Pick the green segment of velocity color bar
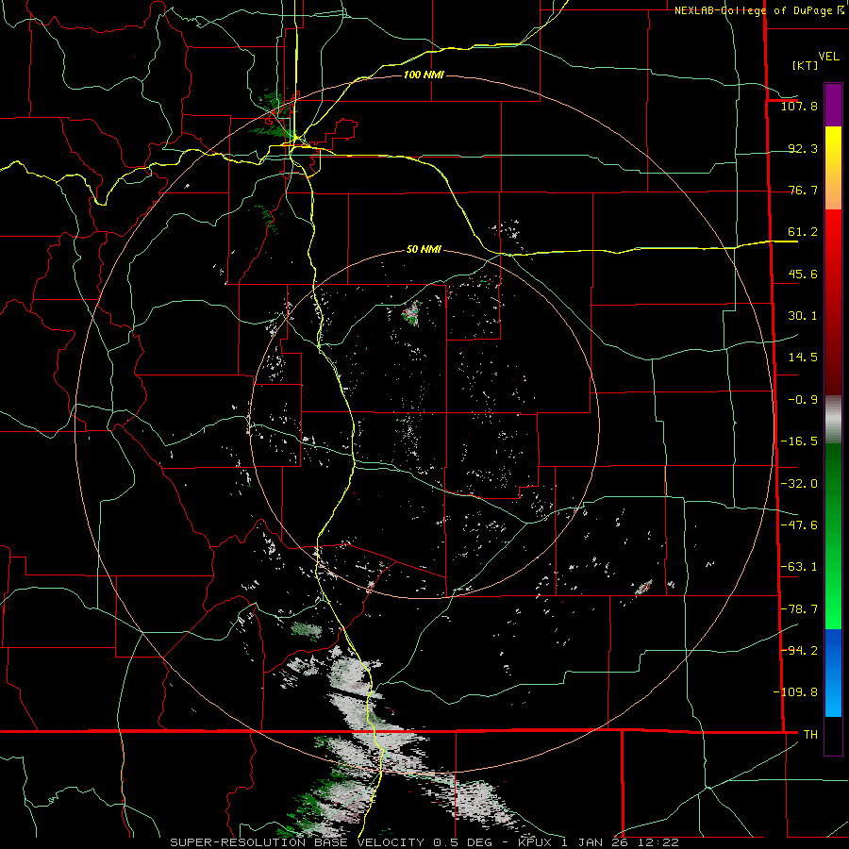This screenshot has width=849, height=849. coord(833,536)
